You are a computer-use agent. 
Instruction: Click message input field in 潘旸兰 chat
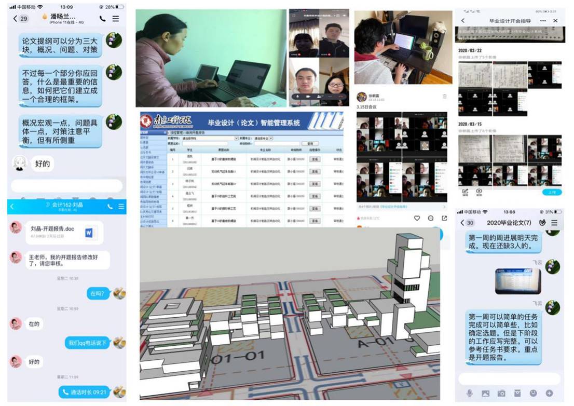tap(66, 186)
